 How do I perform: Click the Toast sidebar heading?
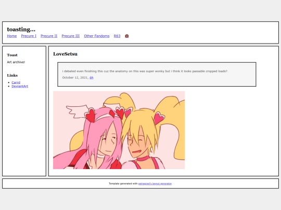point(12,55)
